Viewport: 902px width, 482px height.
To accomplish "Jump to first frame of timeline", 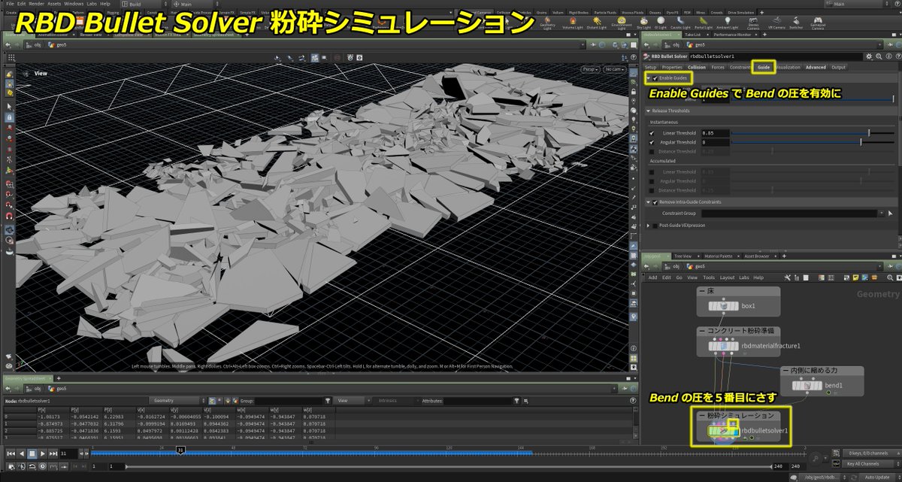I will click(11, 453).
